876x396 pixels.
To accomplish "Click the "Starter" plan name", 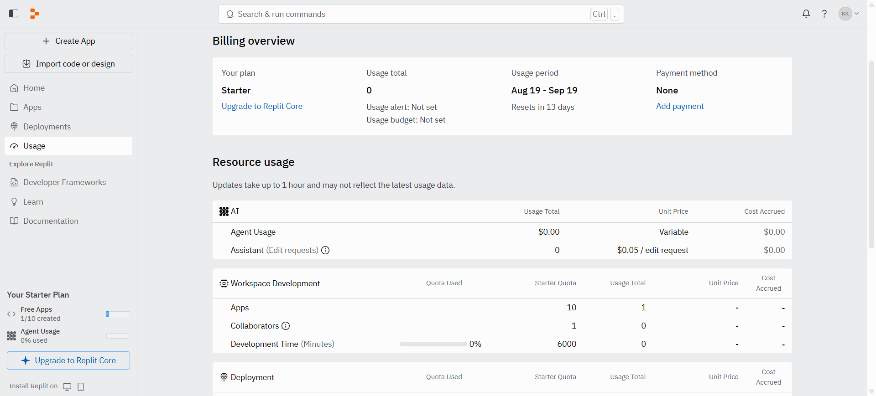I will click(236, 90).
